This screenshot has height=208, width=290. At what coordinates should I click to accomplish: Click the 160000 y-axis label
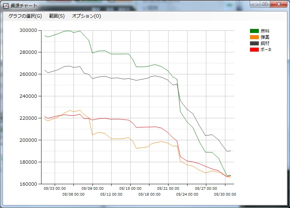[x=28, y=184]
